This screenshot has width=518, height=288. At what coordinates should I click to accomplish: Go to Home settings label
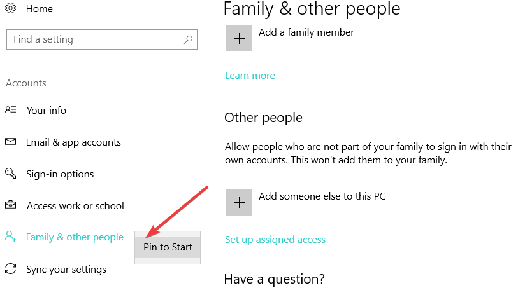40,9
